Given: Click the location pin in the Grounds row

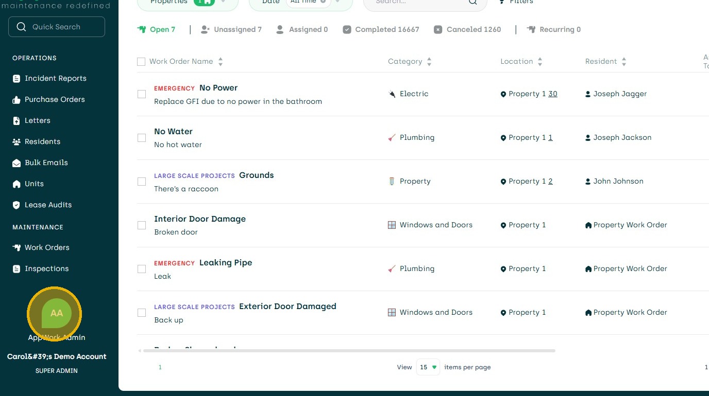Looking at the screenshot, I should tap(503, 182).
